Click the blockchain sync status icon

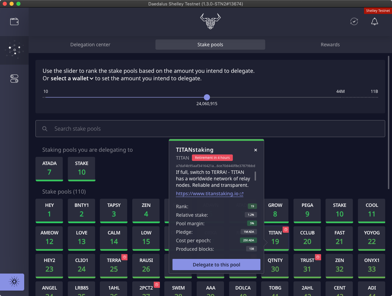(354, 21)
